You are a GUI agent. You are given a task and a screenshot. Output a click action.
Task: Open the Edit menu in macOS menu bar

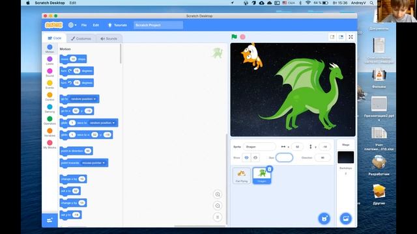72,3
